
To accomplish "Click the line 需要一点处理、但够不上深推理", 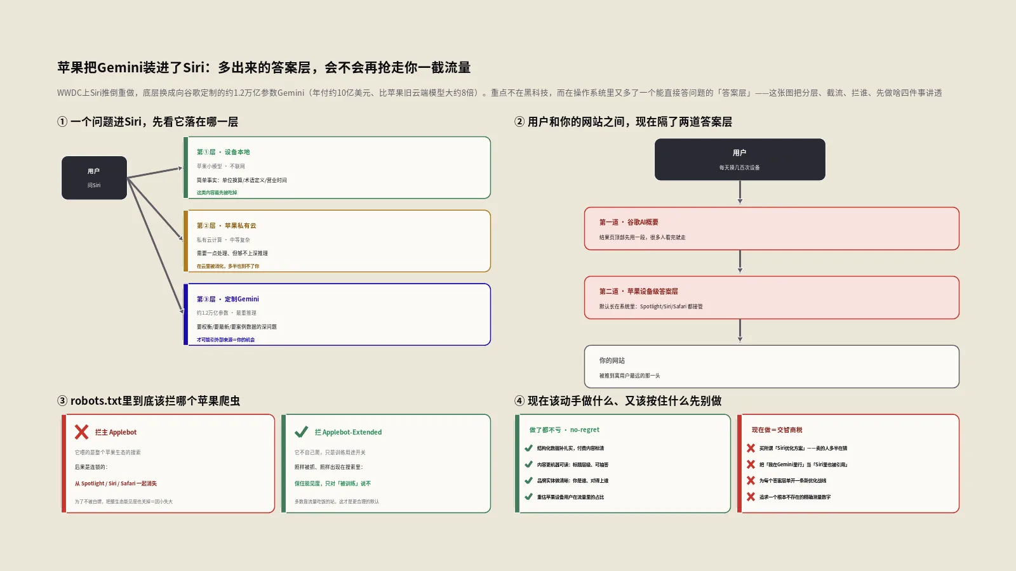I will click(x=232, y=253).
